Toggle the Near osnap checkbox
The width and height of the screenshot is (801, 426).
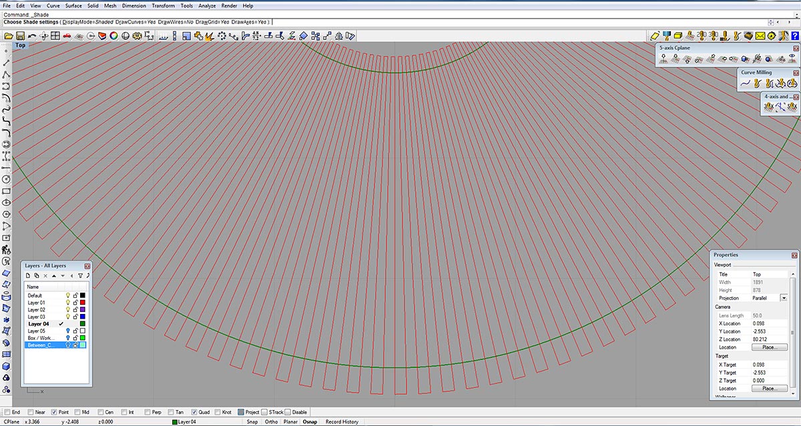(x=31, y=412)
